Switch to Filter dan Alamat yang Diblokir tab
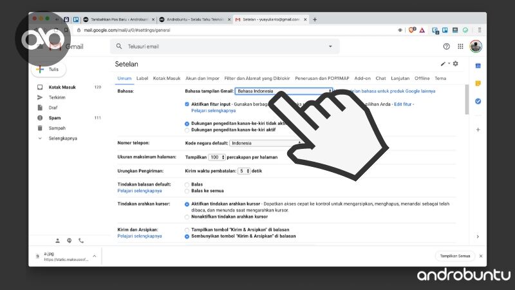 click(x=257, y=78)
